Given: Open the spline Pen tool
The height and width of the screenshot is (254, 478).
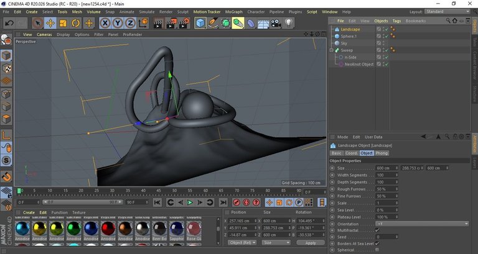Looking at the screenshot, I should (213, 23).
